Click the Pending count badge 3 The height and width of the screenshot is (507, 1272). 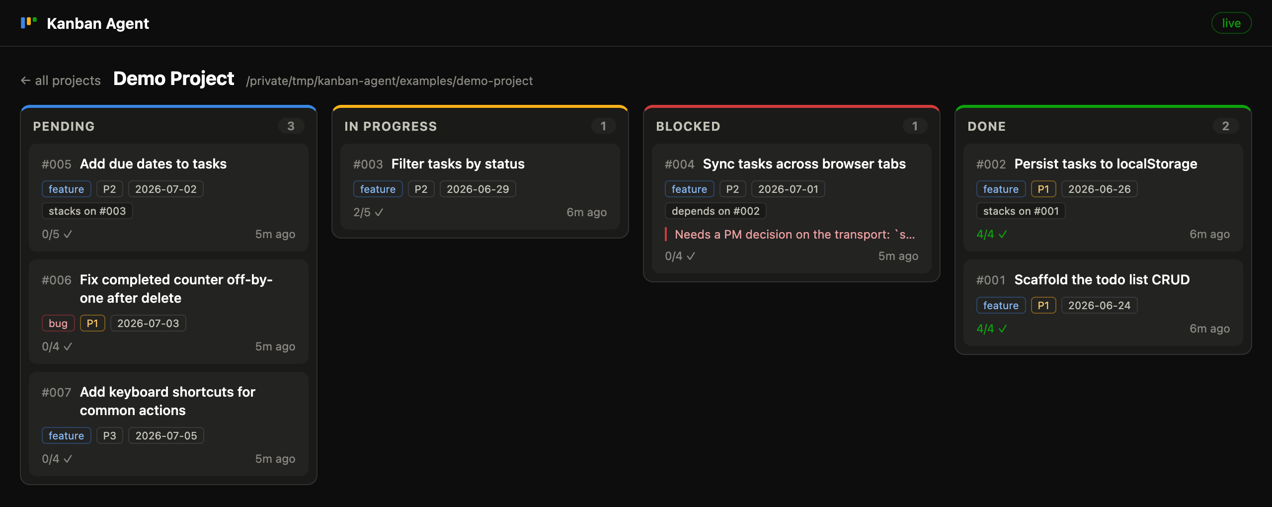(x=291, y=126)
